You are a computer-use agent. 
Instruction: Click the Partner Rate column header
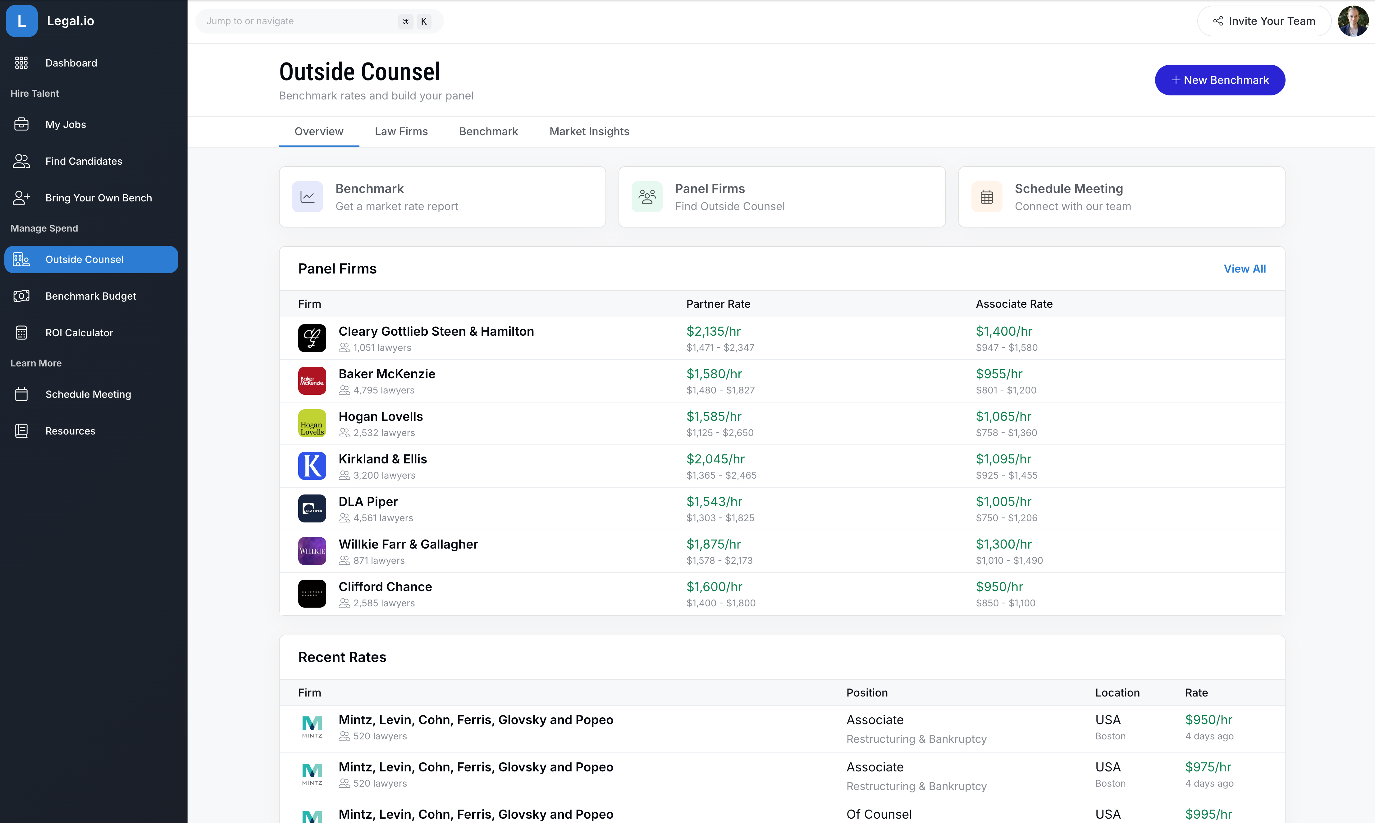click(x=718, y=304)
